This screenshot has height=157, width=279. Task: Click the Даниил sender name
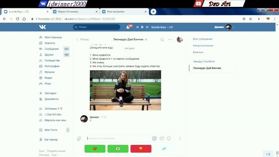tap(94, 117)
